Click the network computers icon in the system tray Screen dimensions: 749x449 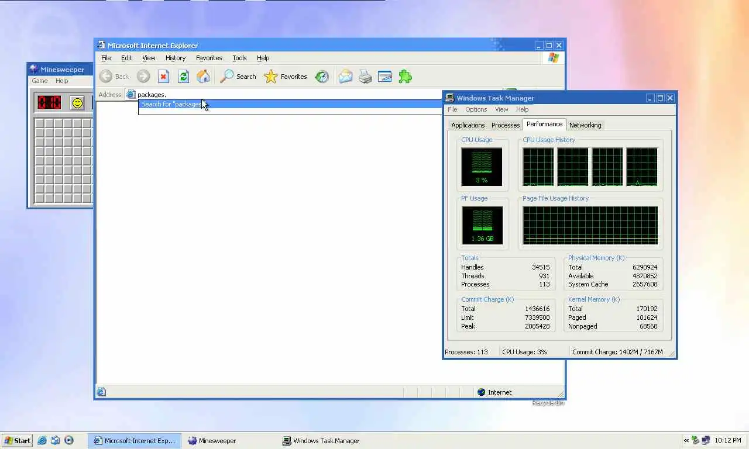[x=706, y=440]
